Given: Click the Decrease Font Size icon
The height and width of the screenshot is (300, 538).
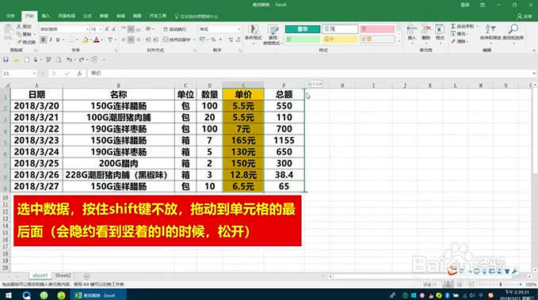Looking at the screenshot, I should [x=114, y=29].
